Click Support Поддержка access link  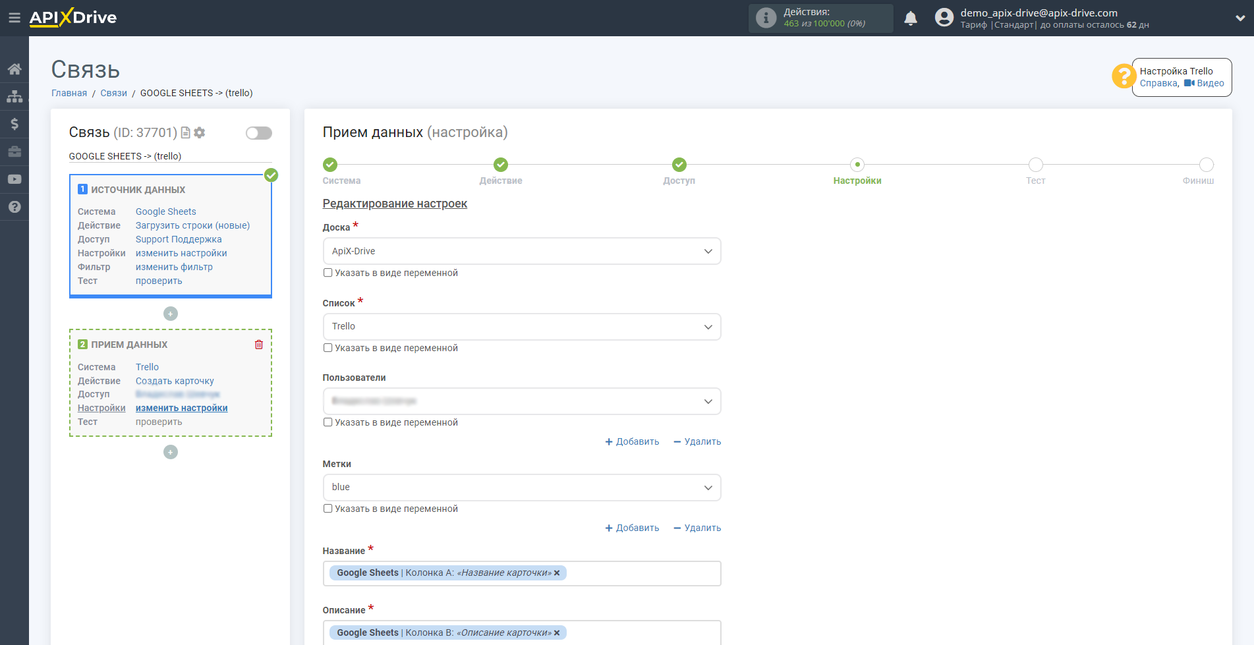[179, 239]
